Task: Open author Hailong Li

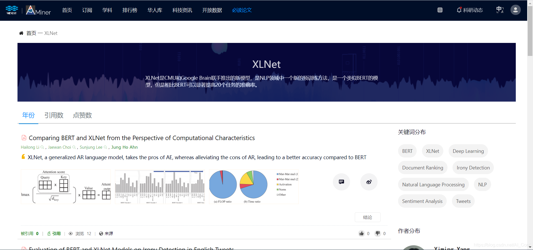Action: pos(30,147)
